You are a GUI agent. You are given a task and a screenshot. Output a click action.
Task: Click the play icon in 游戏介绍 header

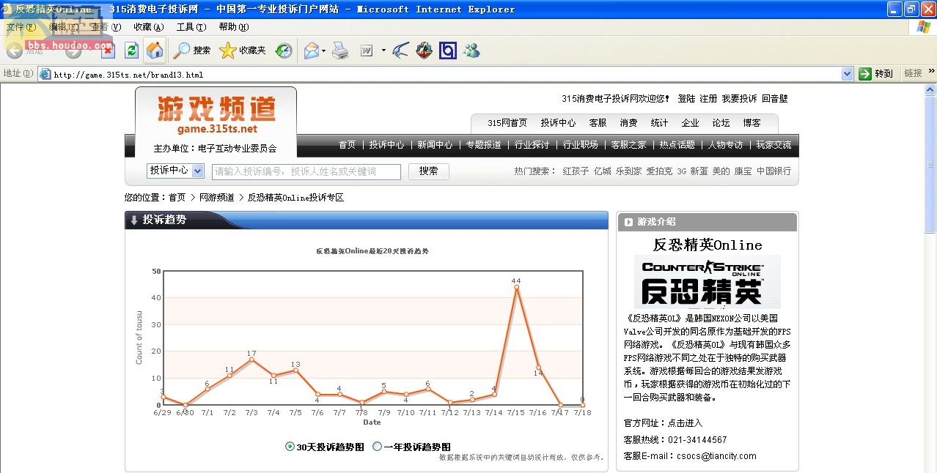[628, 222]
